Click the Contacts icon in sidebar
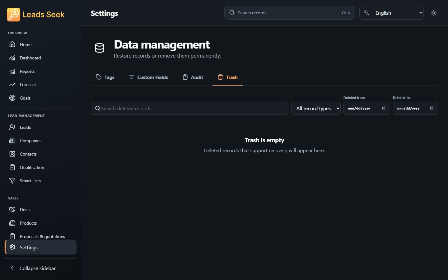The height and width of the screenshot is (280, 448). pos(12,154)
